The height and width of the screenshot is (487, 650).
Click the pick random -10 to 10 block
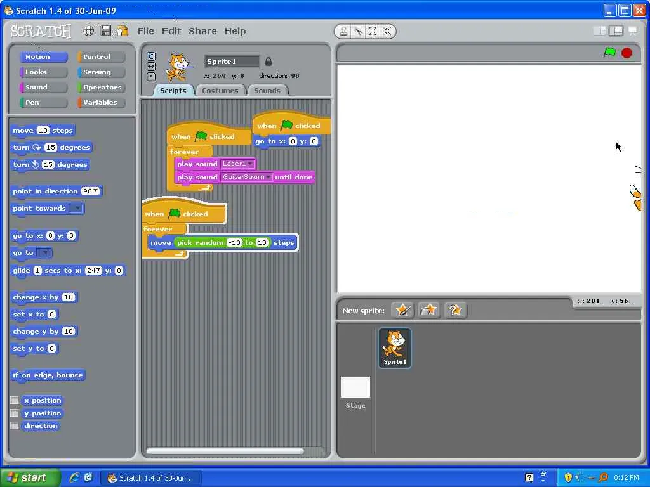coord(222,243)
